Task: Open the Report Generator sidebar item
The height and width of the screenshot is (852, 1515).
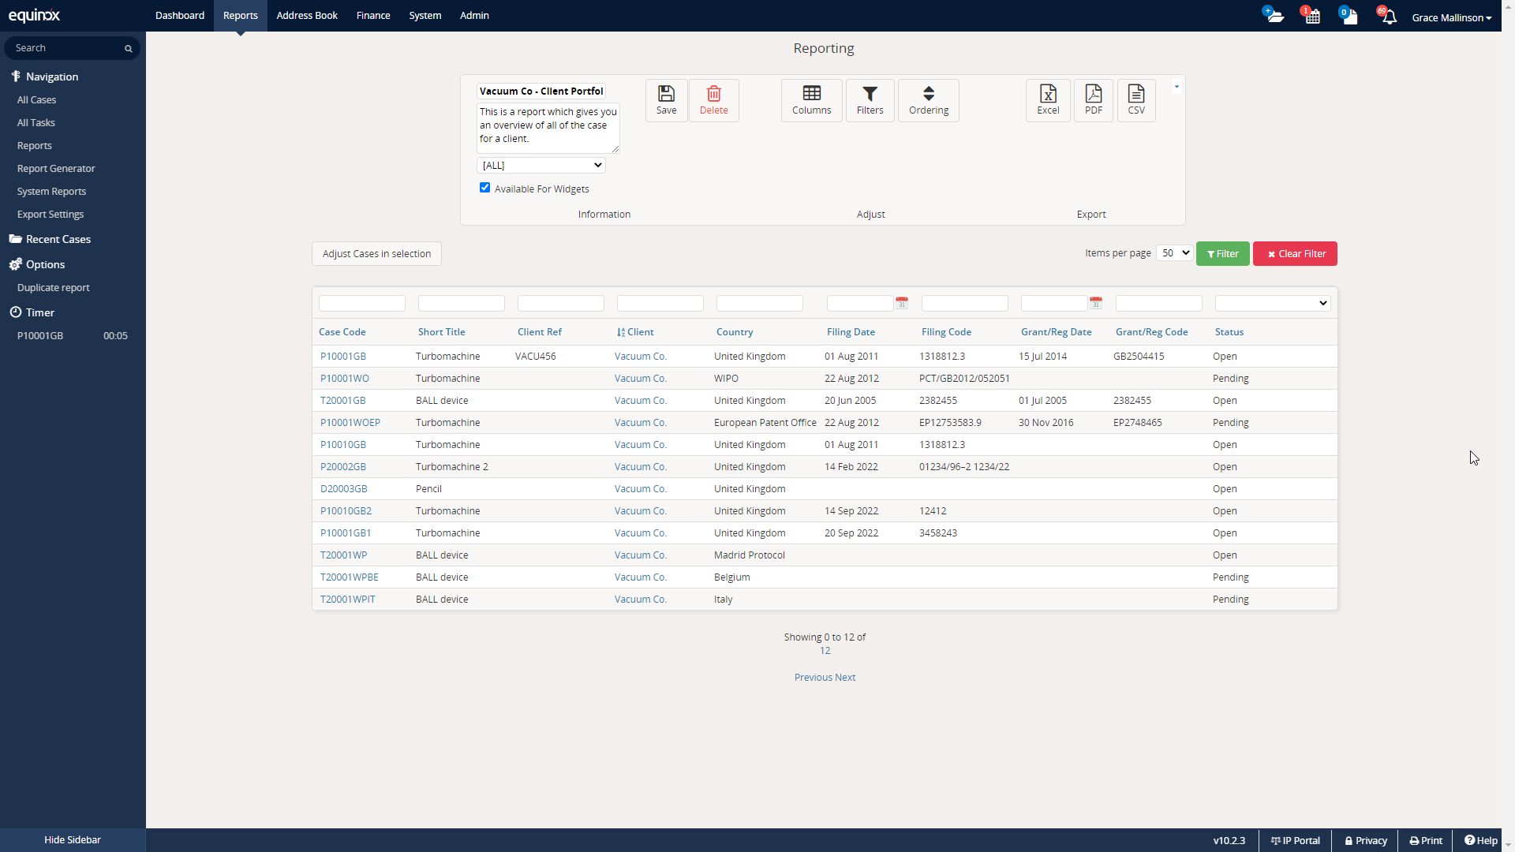Action: click(56, 168)
